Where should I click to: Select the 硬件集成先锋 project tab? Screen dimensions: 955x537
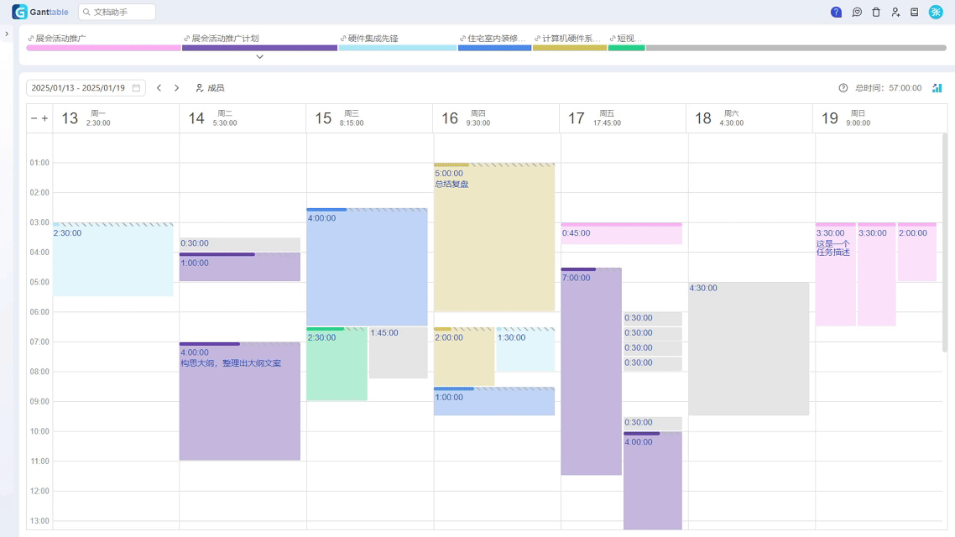tap(397, 39)
